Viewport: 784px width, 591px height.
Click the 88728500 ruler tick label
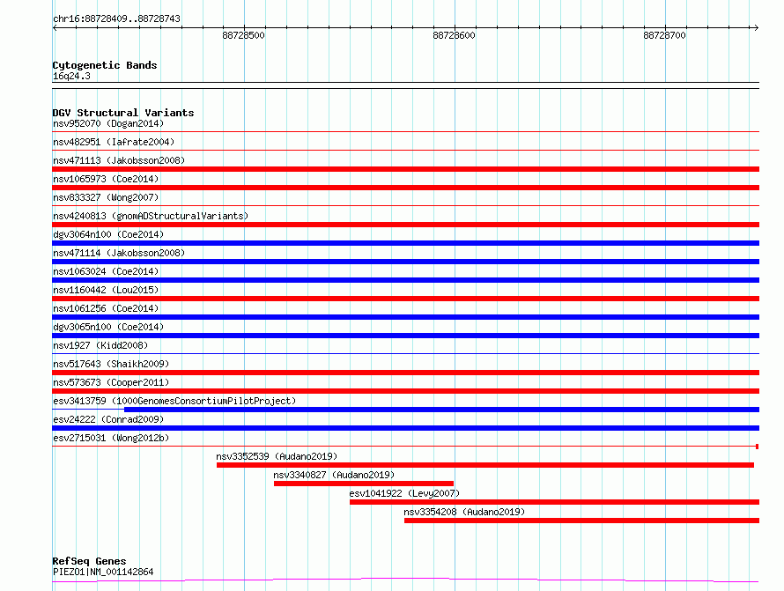tap(243, 35)
